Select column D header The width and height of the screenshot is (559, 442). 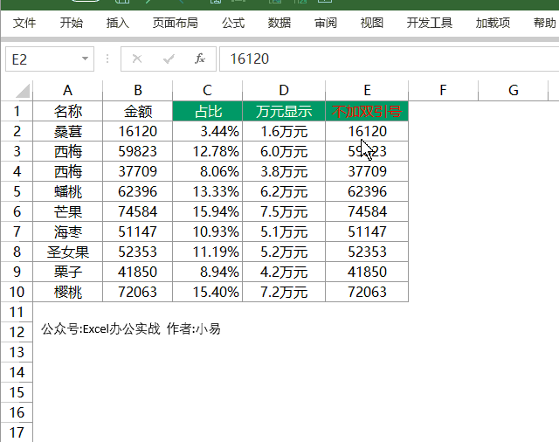click(284, 91)
